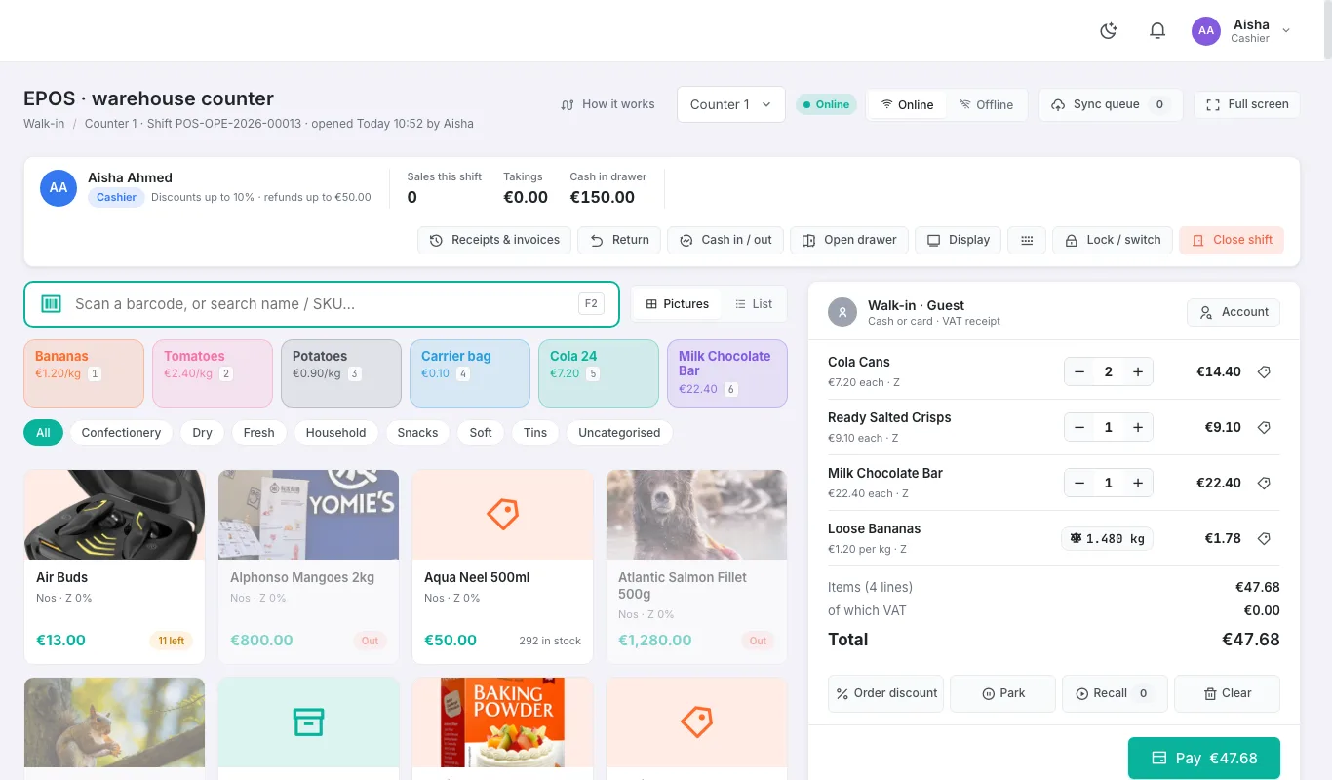
Task: Click price tag icon for Cola Cans
Action: coord(1264,371)
